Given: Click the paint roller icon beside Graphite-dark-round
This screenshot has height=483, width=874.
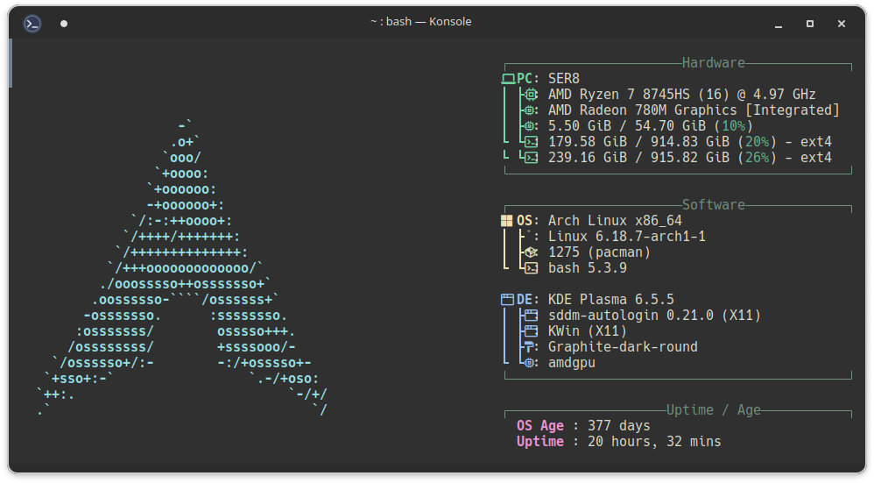Looking at the screenshot, I should [x=530, y=347].
